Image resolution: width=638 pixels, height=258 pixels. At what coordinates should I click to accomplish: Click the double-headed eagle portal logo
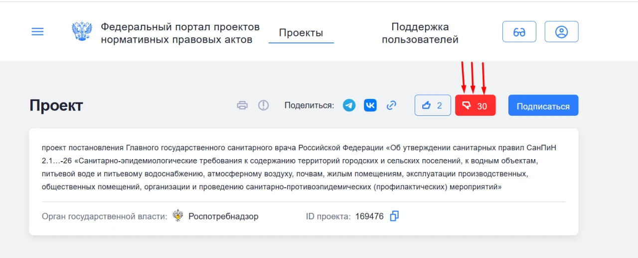82,32
